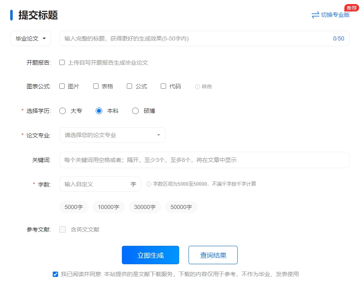364x281 pixels.
Task: Uncheck the 我已阅读并同意 agreement checkbox
Action: click(56, 274)
